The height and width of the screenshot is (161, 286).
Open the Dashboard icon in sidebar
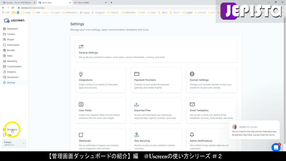pos(4,29)
